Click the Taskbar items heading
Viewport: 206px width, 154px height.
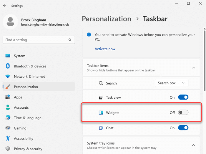tap(98, 66)
